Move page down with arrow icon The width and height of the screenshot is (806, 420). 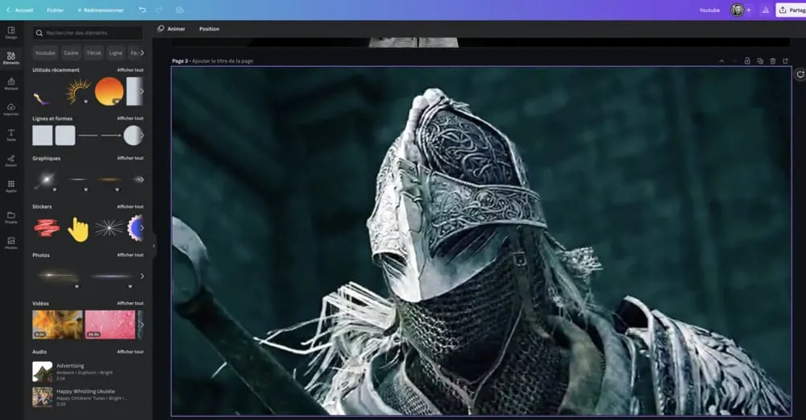[x=734, y=60]
